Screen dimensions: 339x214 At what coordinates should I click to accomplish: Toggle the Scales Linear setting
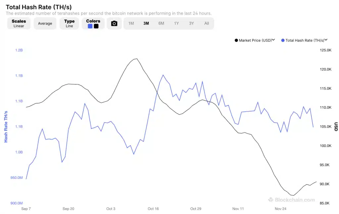pyautogui.click(x=19, y=24)
